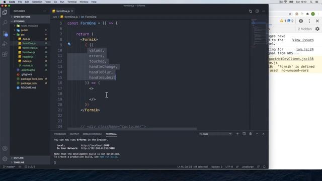Click the lightbulb code action icon

(x=69, y=44)
